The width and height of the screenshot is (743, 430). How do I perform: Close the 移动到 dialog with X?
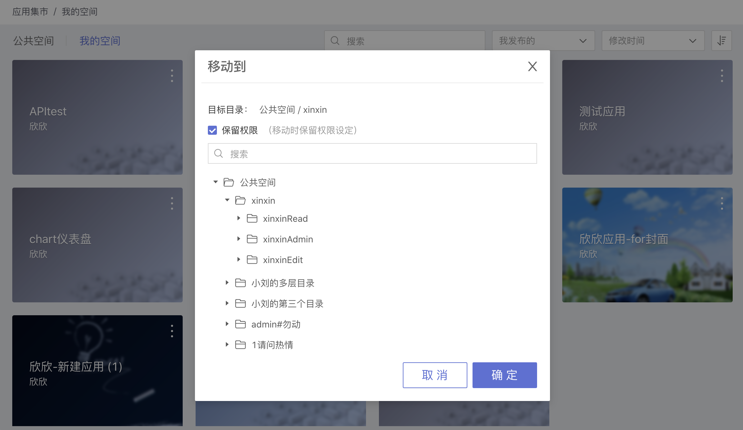point(532,67)
